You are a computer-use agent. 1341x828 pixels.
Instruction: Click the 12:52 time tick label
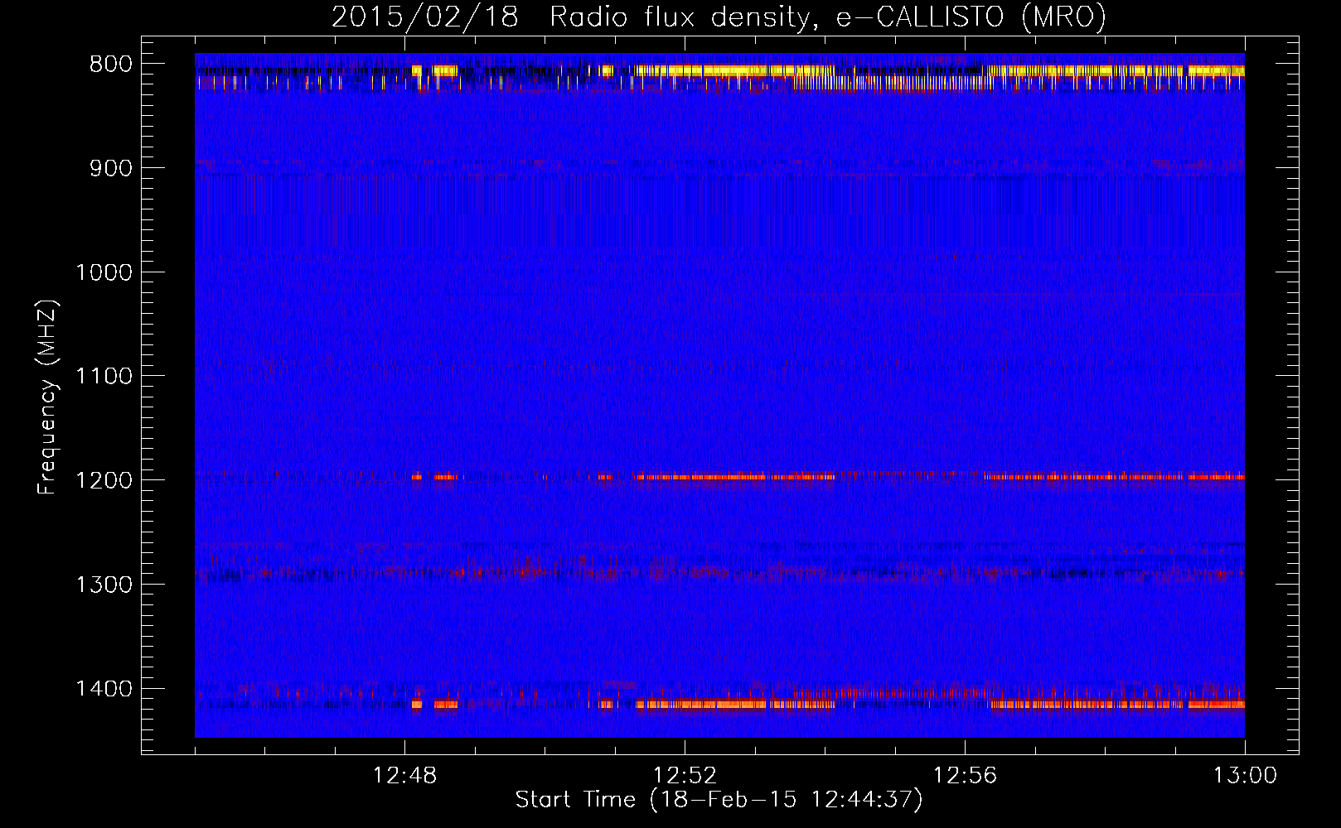click(685, 776)
